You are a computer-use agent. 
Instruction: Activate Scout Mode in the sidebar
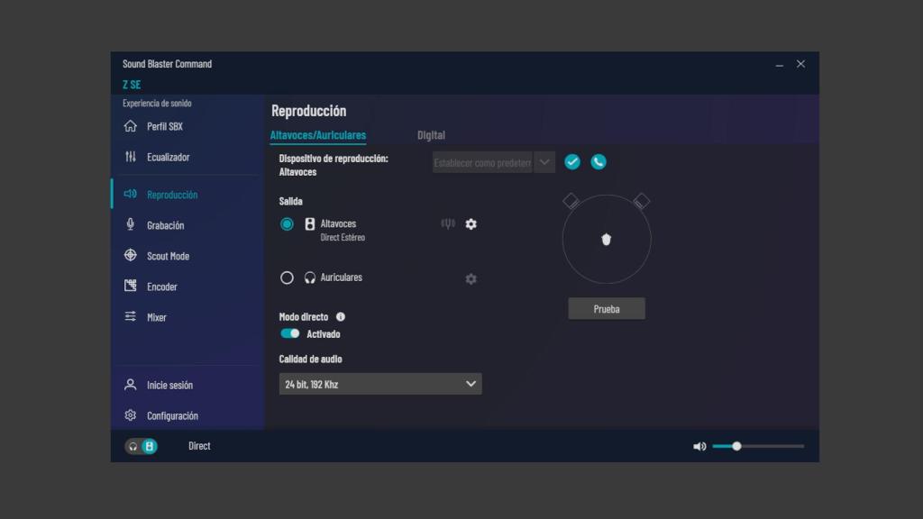click(170, 256)
